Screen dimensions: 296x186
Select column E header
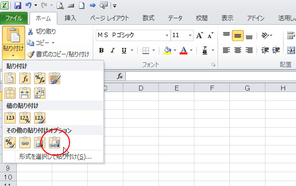pos(176,88)
